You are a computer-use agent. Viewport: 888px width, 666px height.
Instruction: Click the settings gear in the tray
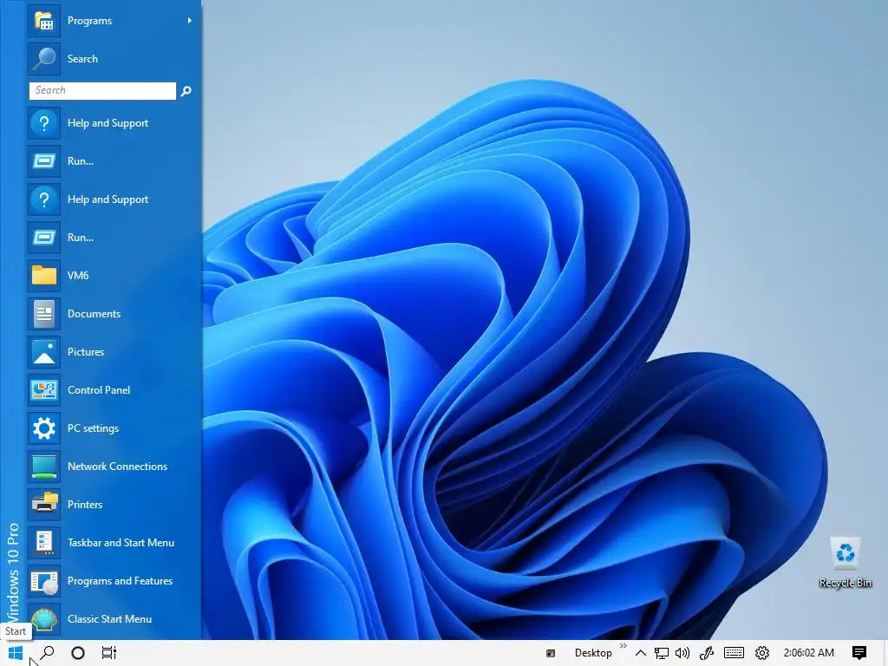point(762,653)
